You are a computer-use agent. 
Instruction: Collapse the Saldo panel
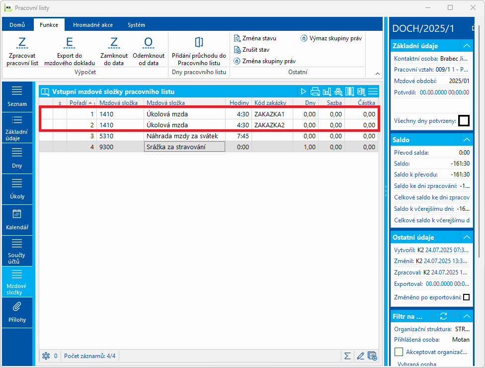[467, 140]
